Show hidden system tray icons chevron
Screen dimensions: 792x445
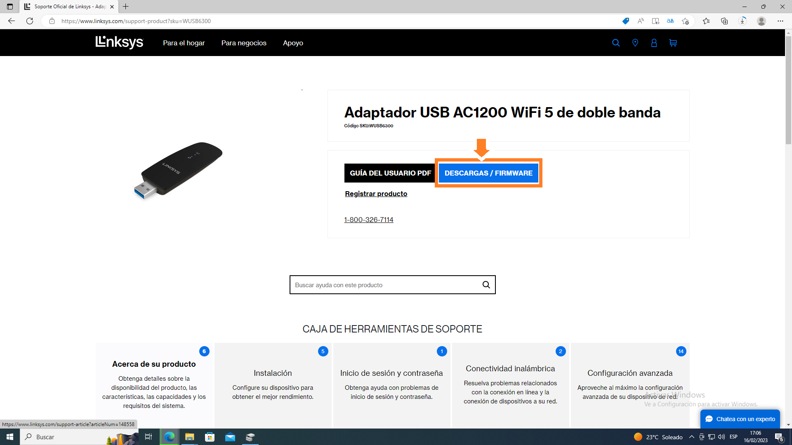[692, 437]
